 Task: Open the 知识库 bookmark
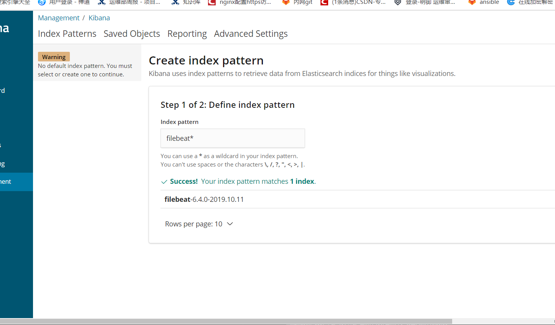pos(186,2)
